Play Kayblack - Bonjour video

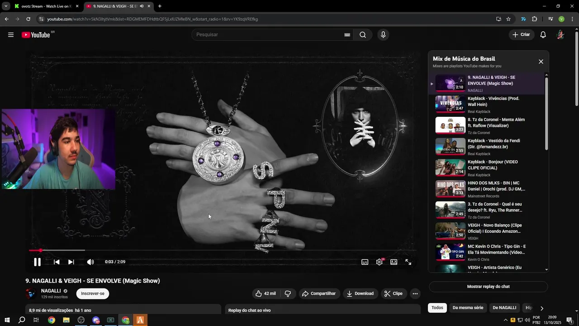(487, 168)
